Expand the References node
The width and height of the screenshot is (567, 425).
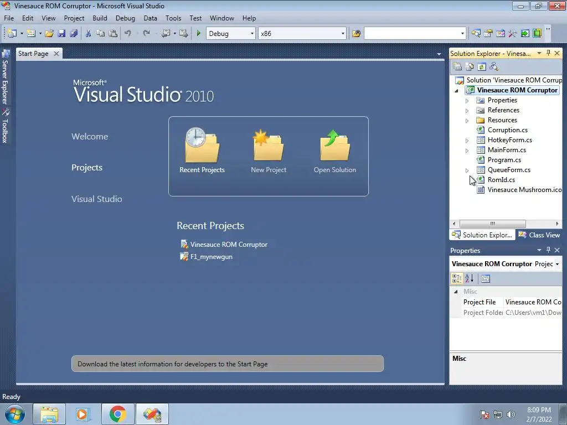tap(467, 111)
